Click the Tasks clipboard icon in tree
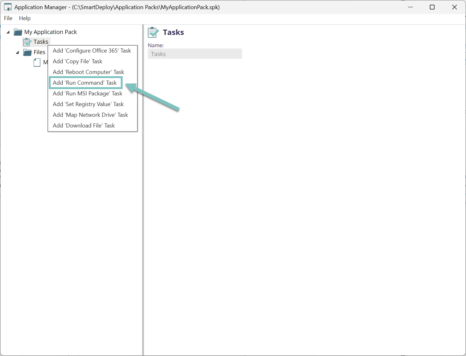 click(27, 42)
